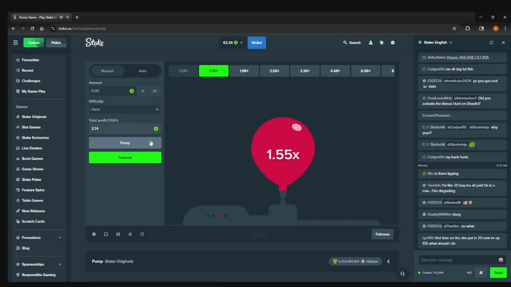Image resolution: width=511 pixels, height=287 pixels.
Task: Open the user profile icon
Action: tap(370, 43)
